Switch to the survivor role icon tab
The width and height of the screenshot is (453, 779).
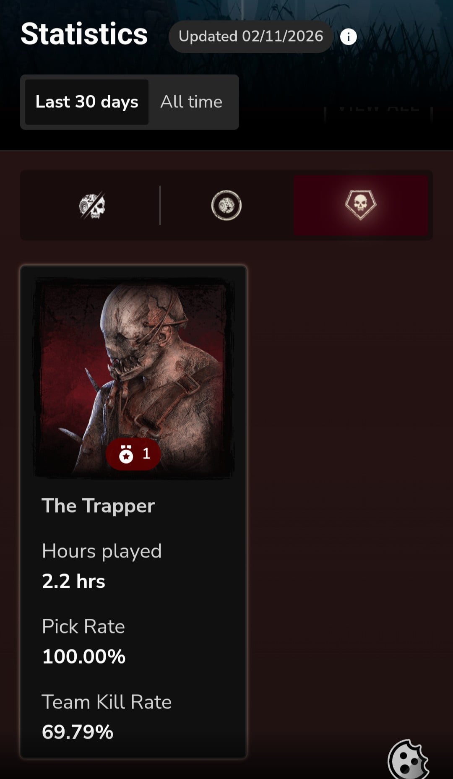(x=226, y=206)
